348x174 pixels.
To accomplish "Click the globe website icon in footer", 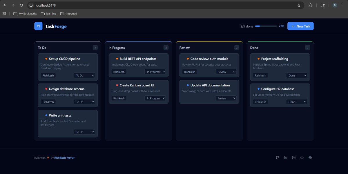I will coord(310,158).
